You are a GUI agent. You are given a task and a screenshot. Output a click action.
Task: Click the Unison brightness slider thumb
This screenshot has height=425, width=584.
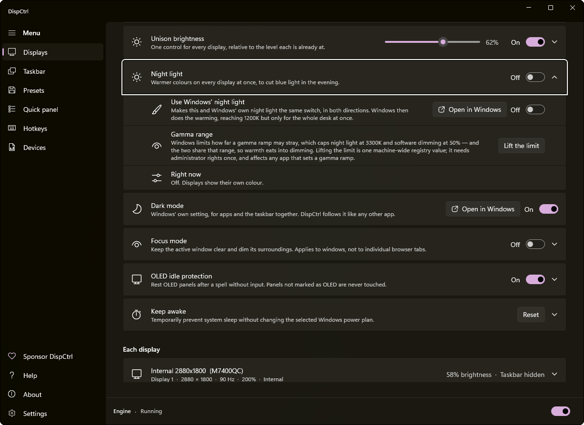443,42
